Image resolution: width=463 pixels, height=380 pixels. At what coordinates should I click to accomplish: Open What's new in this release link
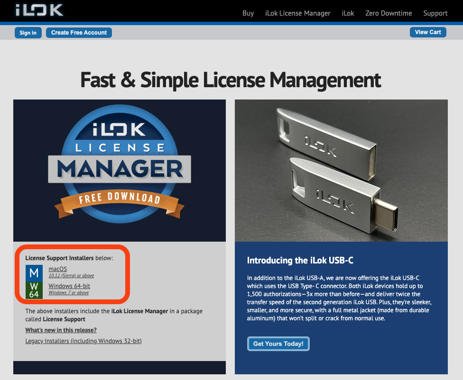[61, 330]
